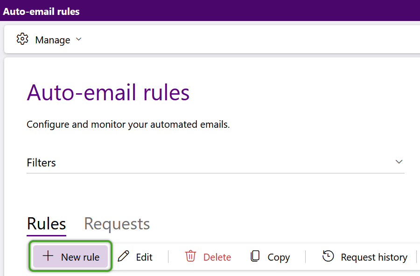Open Request history text label
The height and width of the screenshot is (276, 420).
coord(374,257)
